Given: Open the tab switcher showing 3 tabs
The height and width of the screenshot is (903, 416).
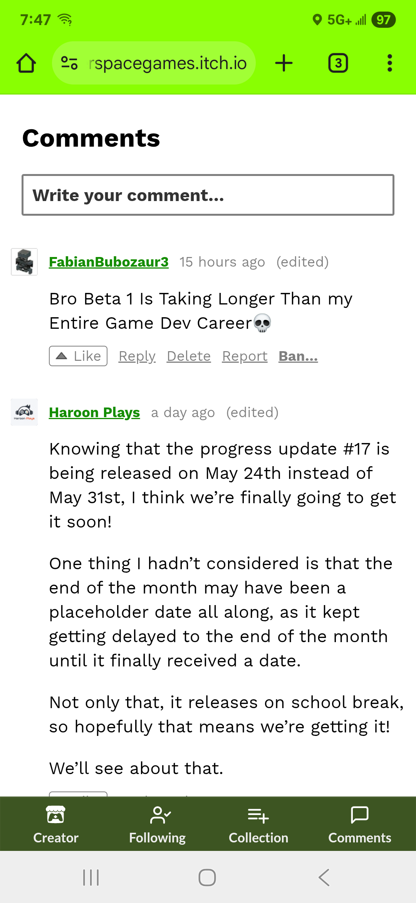Looking at the screenshot, I should click(338, 63).
